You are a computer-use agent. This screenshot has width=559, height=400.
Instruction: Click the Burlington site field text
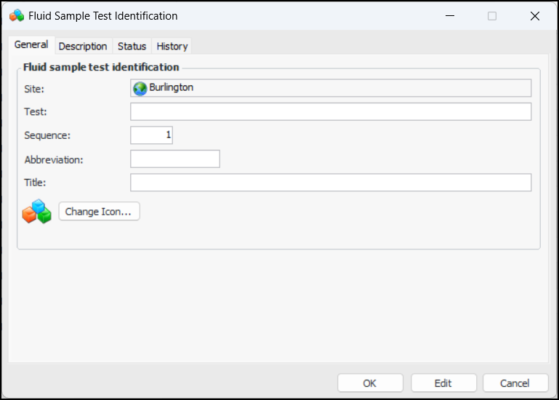tap(172, 88)
